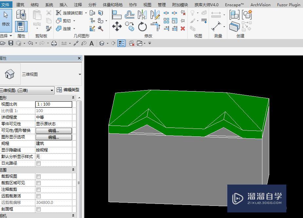Enable the 剖面框 checkbox
The width and height of the screenshot is (303, 218).
pyautogui.click(x=38, y=209)
